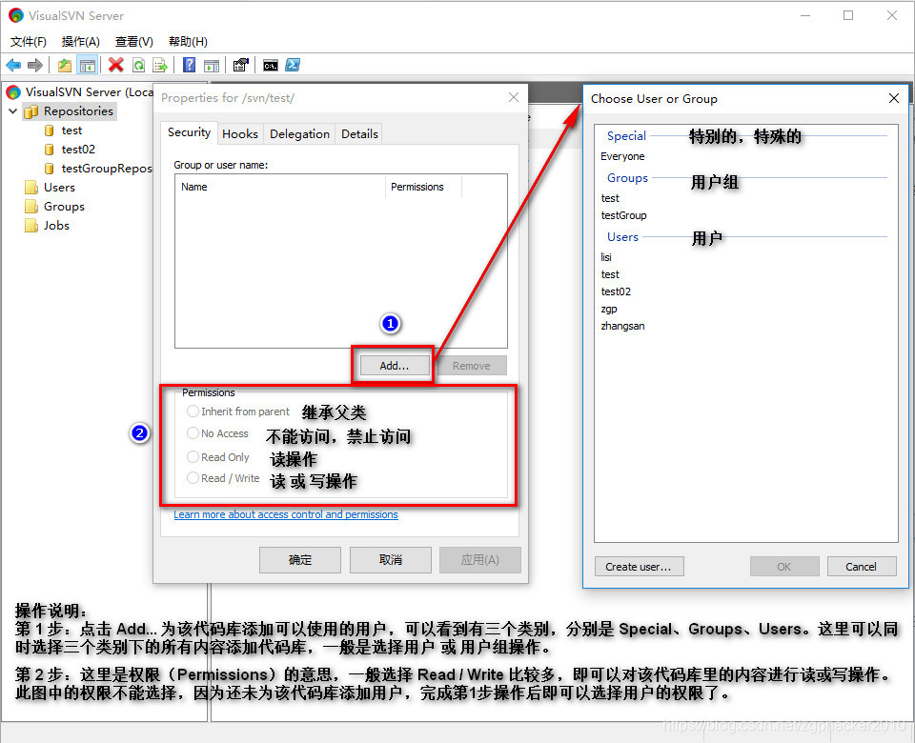Switch to the Delegation tab
Image resolution: width=915 pixels, height=743 pixels.
[x=299, y=134]
